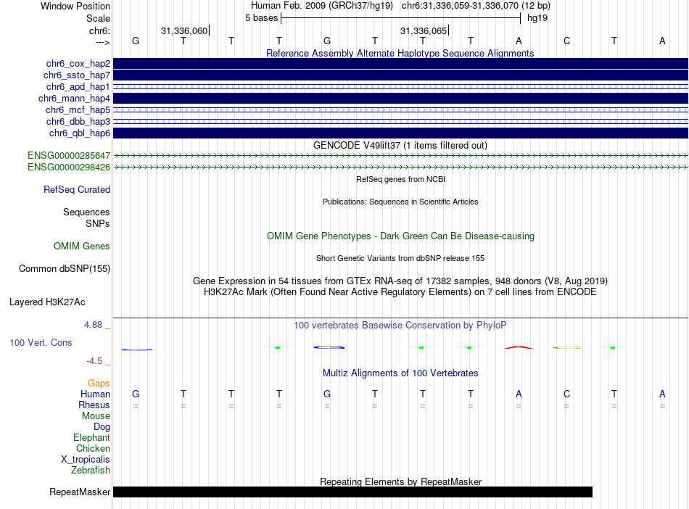The height and width of the screenshot is (509, 689).
Task: Click GENCODE V49lift37 track title
Action: [400, 145]
